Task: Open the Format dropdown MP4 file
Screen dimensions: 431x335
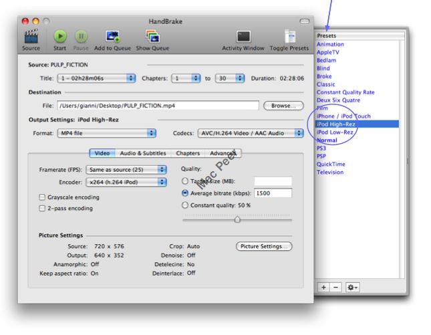Action: click(107, 133)
